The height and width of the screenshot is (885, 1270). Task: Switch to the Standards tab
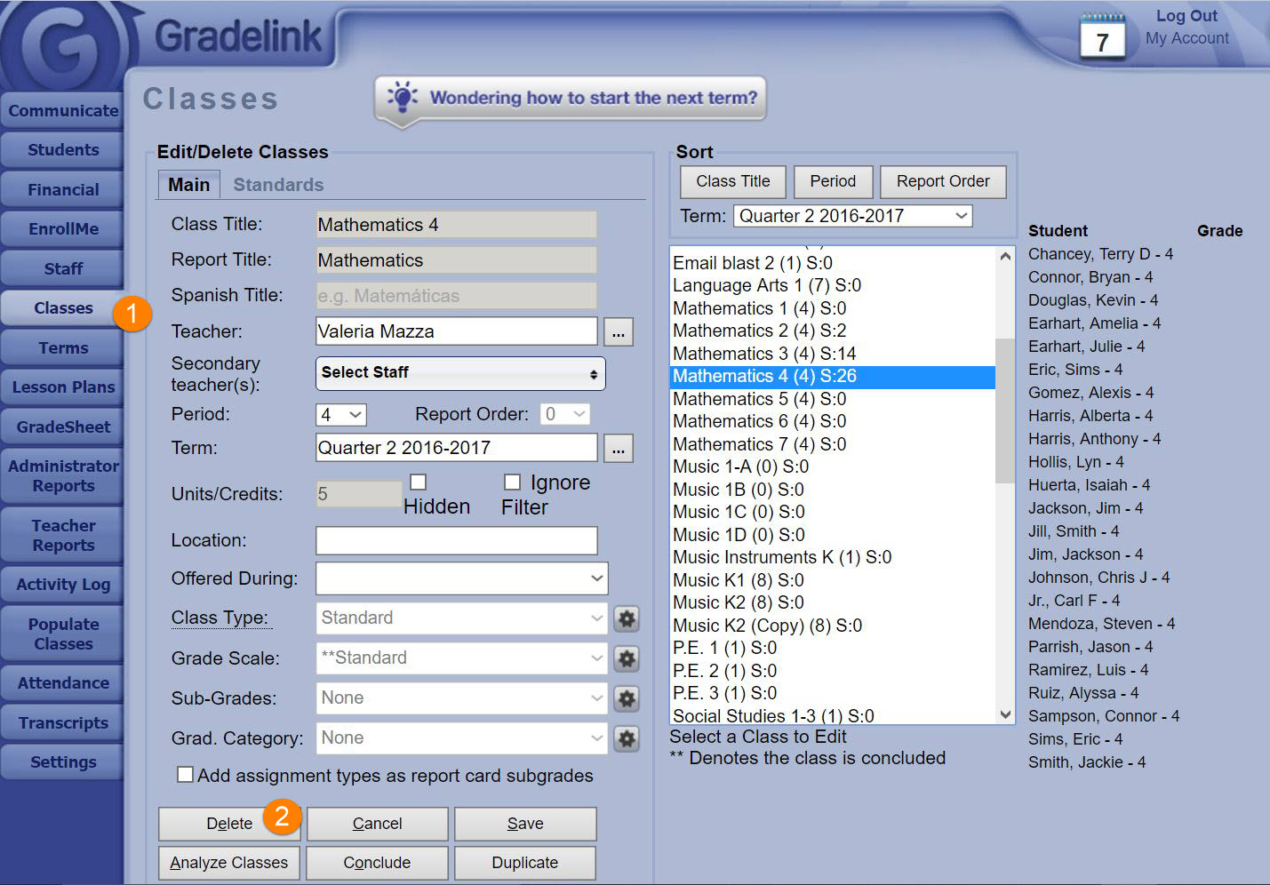[278, 185]
